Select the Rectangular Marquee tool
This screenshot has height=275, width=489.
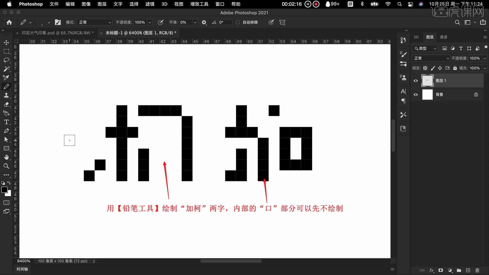tap(6, 51)
